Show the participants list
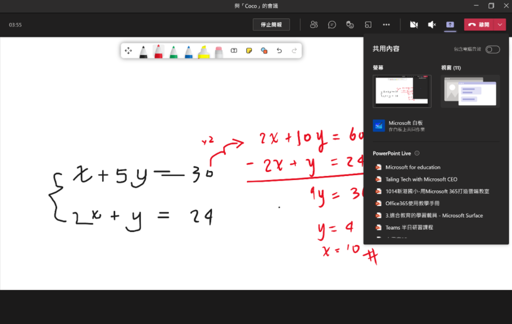Image resolution: width=512 pixels, height=324 pixels. (x=314, y=25)
